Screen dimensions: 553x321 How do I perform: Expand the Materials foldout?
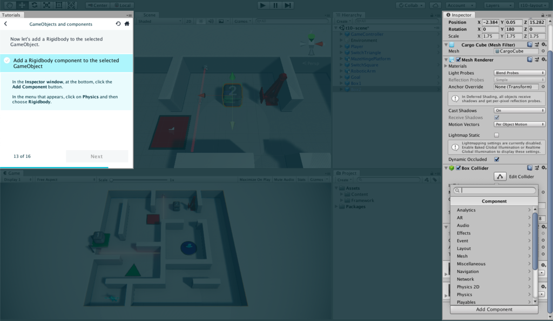coord(446,66)
